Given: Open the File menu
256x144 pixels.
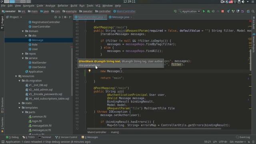Looking at the screenshot, I should (3, 6).
